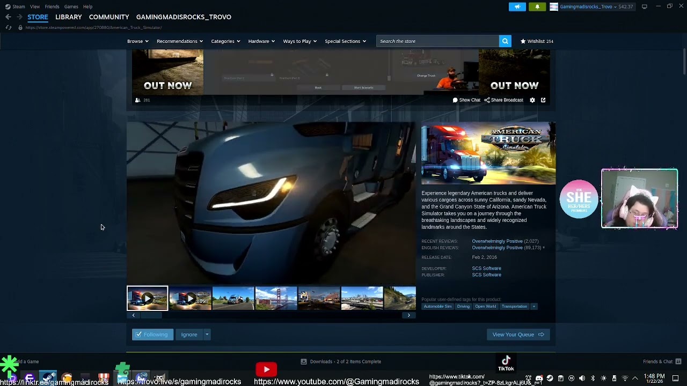687x386 pixels.
Task: Open the Browse dropdown
Action: pyautogui.click(x=138, y=41)
